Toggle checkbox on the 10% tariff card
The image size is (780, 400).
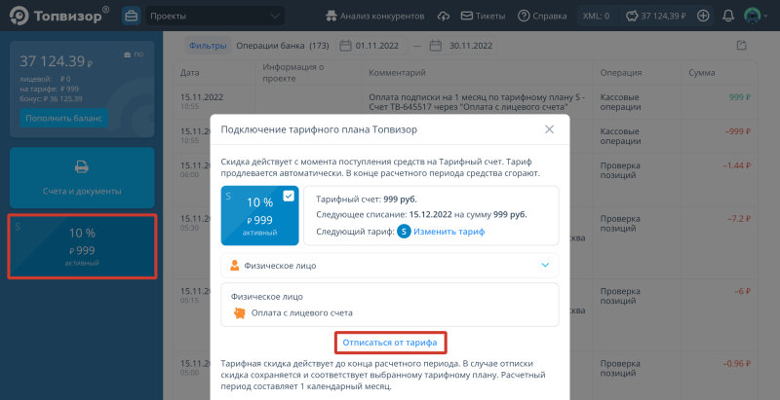288,196
